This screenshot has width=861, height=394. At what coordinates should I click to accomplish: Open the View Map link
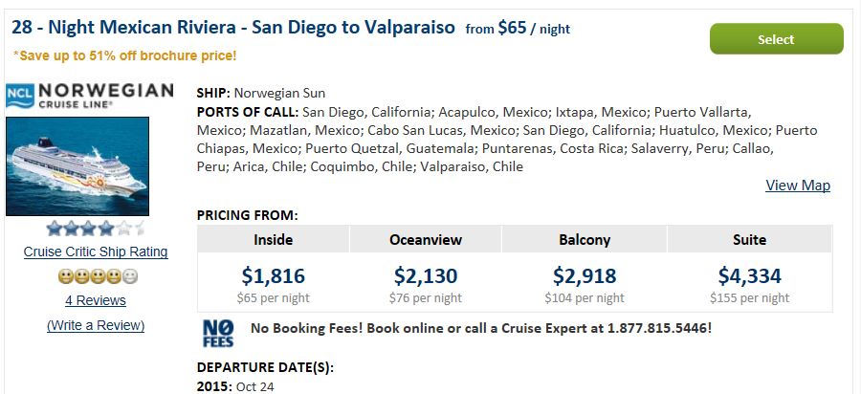click(798, 186)
